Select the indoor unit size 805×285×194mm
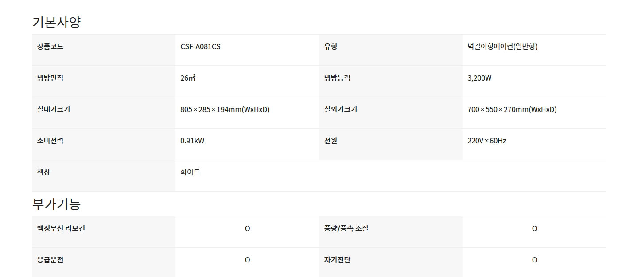The height and width of the screenshot is (277, 638). pyautogui.click(x=225, y=109)
